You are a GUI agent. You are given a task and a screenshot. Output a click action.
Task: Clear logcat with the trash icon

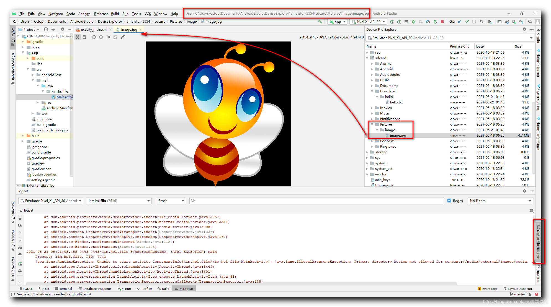[x=20, y=218]
